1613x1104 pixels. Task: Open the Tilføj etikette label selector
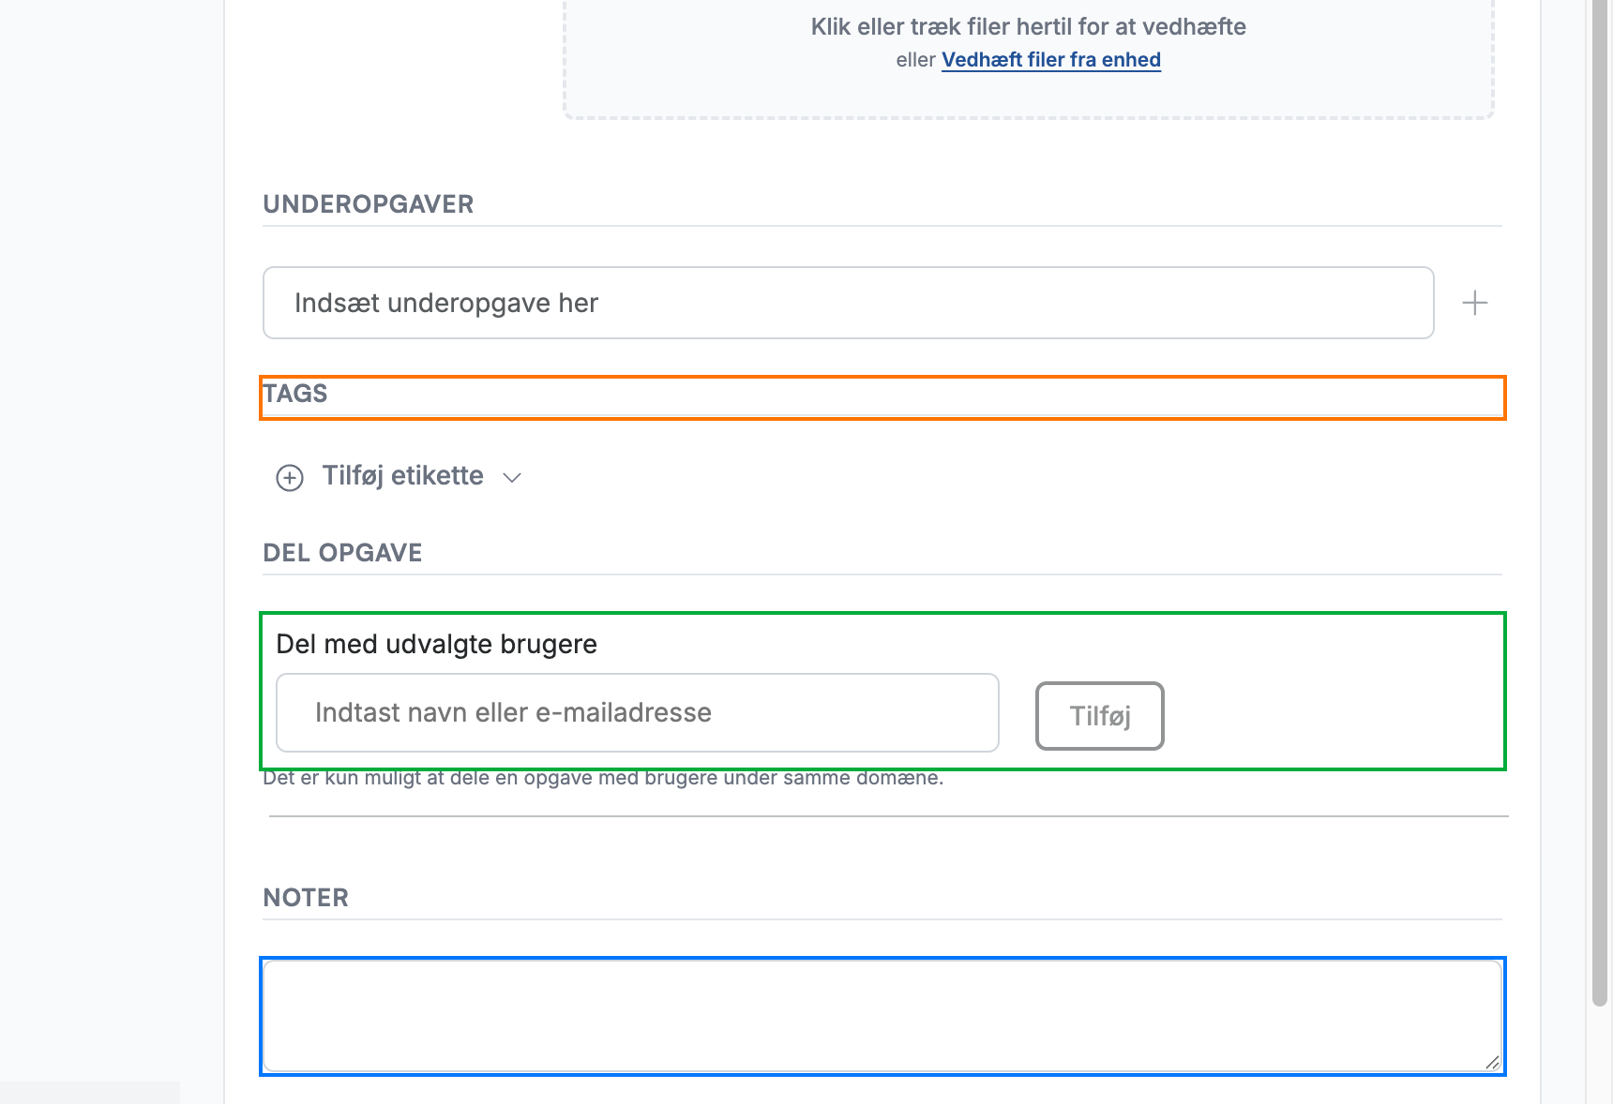pos(399,477)
